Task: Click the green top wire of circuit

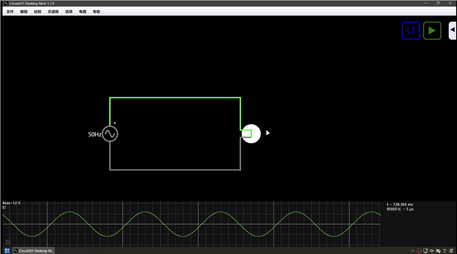Action: tap(175, 98)
